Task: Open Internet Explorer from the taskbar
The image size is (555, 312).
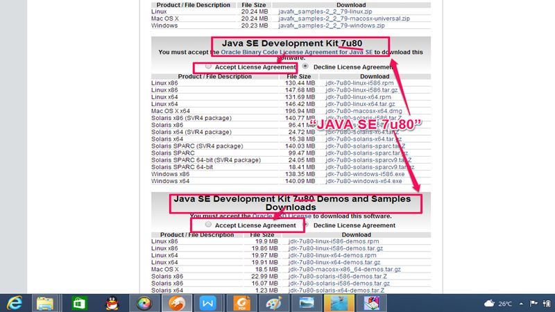Action: [15, 304]
